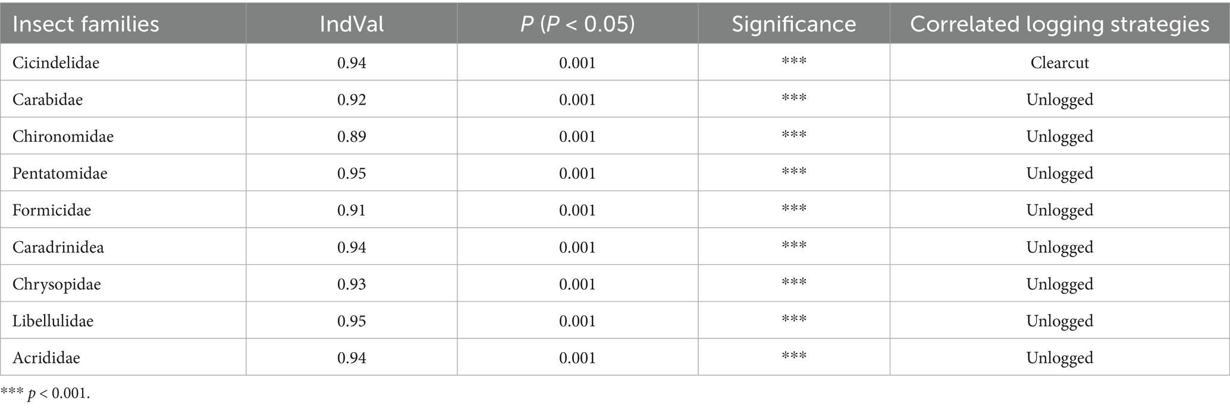Select the Significance column header
The width and height of the screenshot is (1230, 408).
(793, 24)
